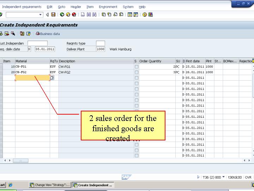Click the highlighted empty Material cell
Viewport: 254px width, 191px height.
[x=32, y=78]
